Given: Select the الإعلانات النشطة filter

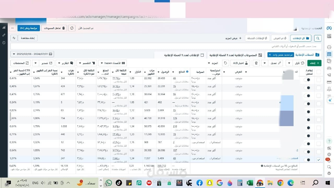Looking at the screenshot, I should [257, 38].
